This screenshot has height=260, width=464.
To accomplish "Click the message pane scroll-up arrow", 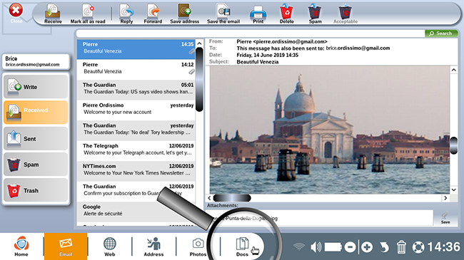I will click(x=453, y=70).
